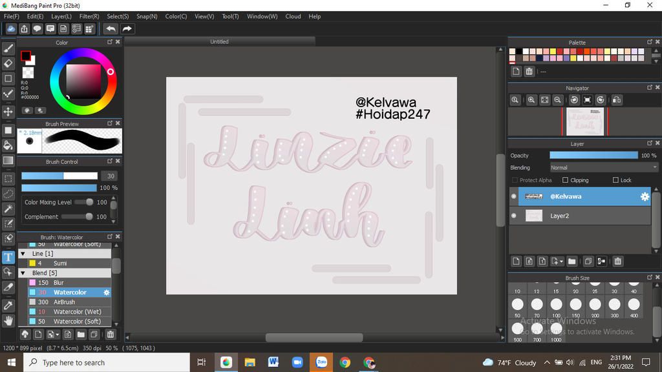The width and height of the screenshot is (662, 372).
Task: Open the File menu
Action: point(12,16)
